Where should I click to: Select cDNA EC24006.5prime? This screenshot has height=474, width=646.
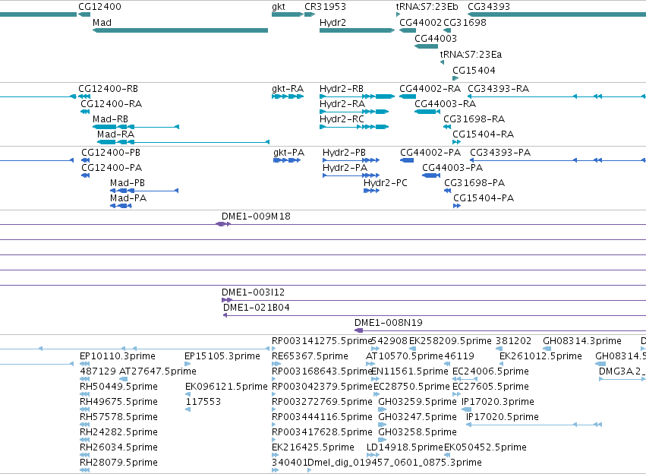click(490, 371)
